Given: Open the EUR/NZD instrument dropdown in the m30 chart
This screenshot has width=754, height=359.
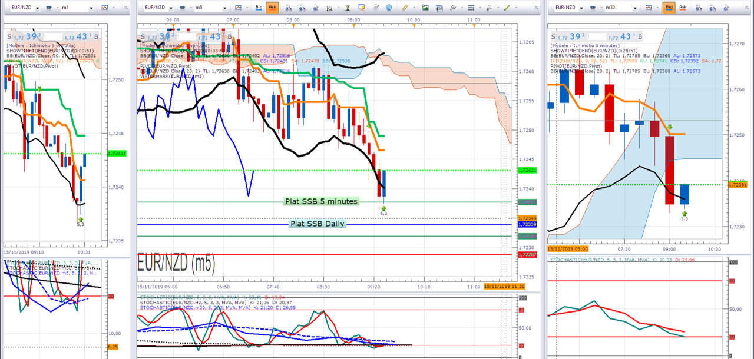Looking at the screenshot, I should click(x=581, y=8).
